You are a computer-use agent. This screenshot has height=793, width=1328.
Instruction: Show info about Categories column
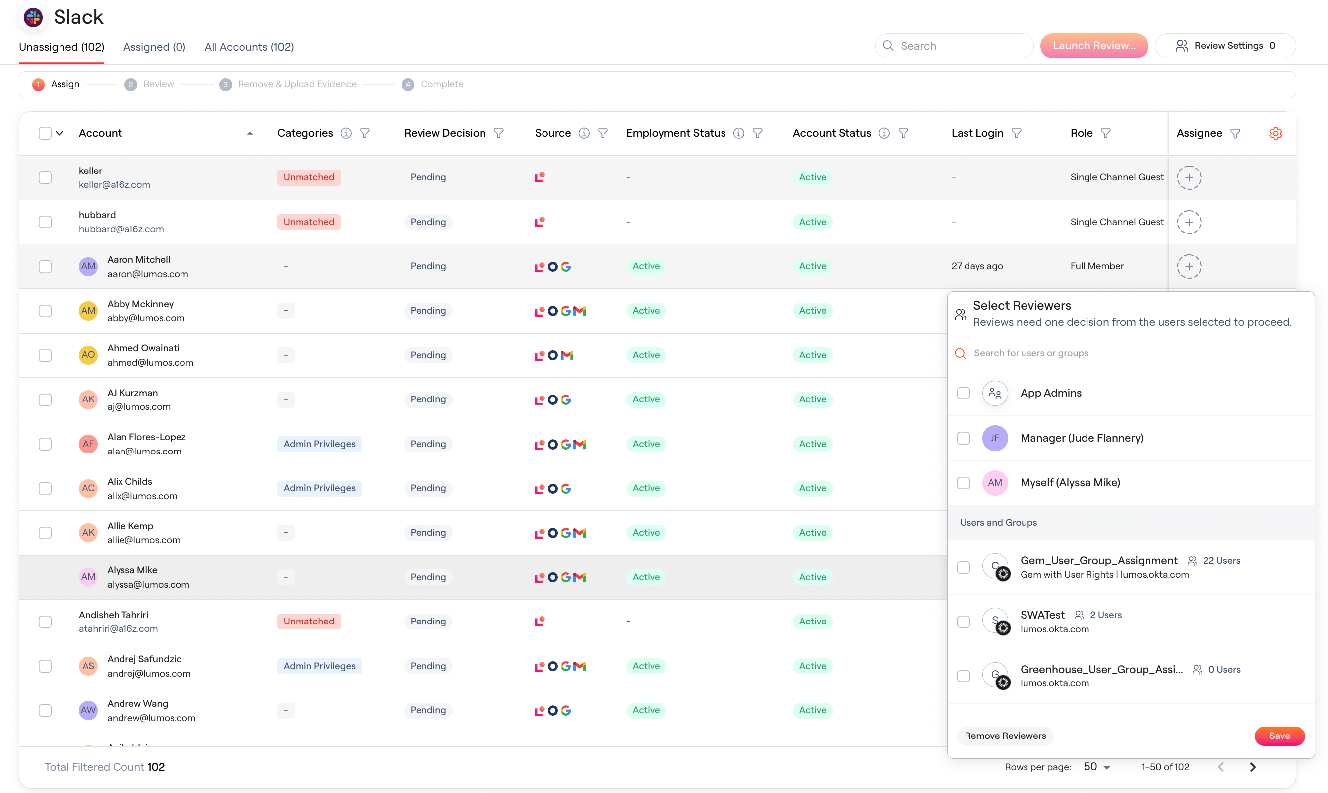tap(346, 134)
